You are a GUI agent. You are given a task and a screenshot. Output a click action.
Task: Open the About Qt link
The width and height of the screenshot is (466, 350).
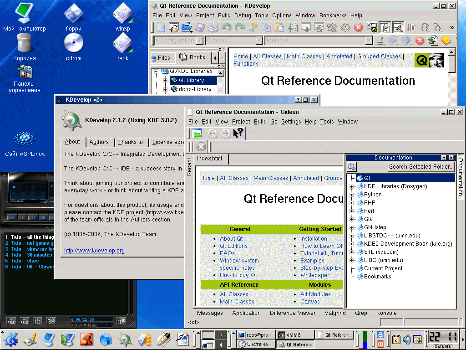[x=231, y=239]
